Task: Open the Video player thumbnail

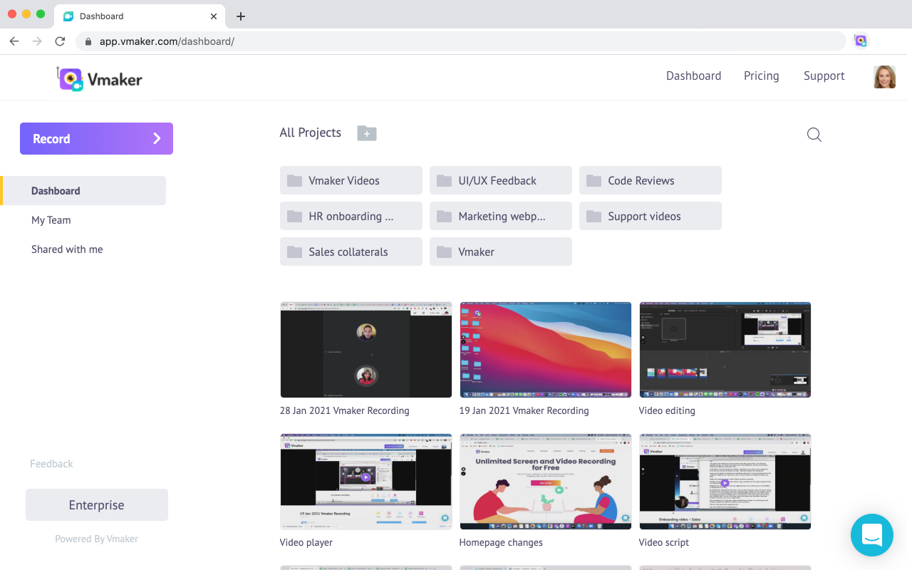Action: [366, 482]
